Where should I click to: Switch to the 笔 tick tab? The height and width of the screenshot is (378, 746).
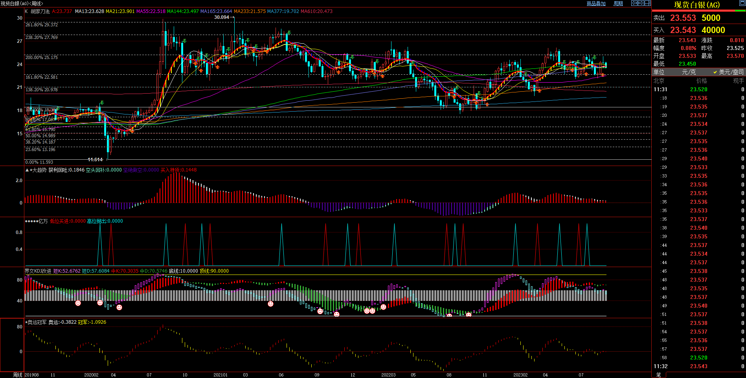coord(659,375)
